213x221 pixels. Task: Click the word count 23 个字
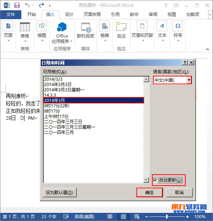[x=49, y=216]
